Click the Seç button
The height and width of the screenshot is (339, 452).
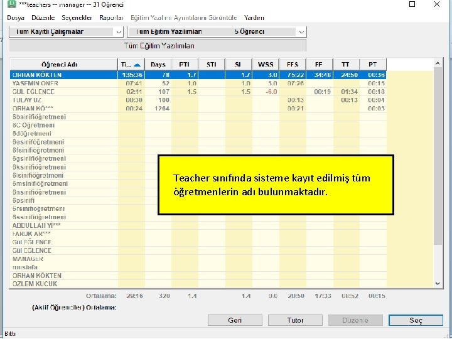[416, 320]
